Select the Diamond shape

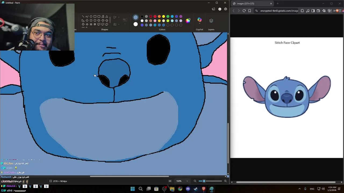point(87,20)
